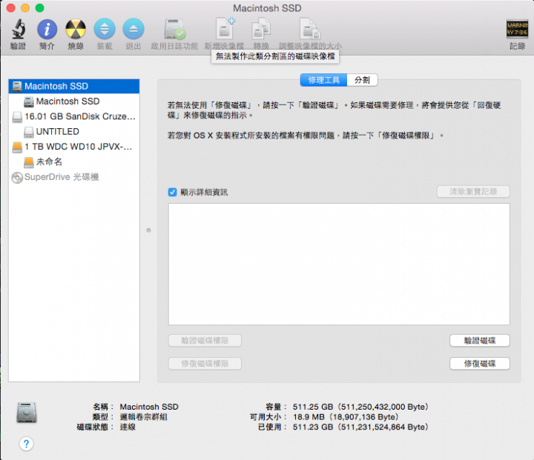Toggle the 顯示詳細資訊 checkbox
The height and width of the screenshot is (460, 534).
pos(173,192)
